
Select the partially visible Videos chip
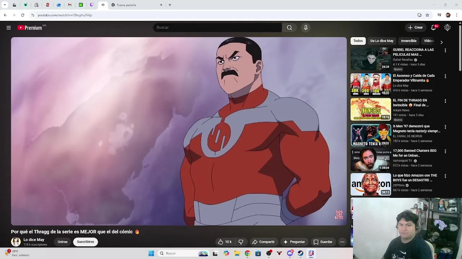click(x=428, y=41)
